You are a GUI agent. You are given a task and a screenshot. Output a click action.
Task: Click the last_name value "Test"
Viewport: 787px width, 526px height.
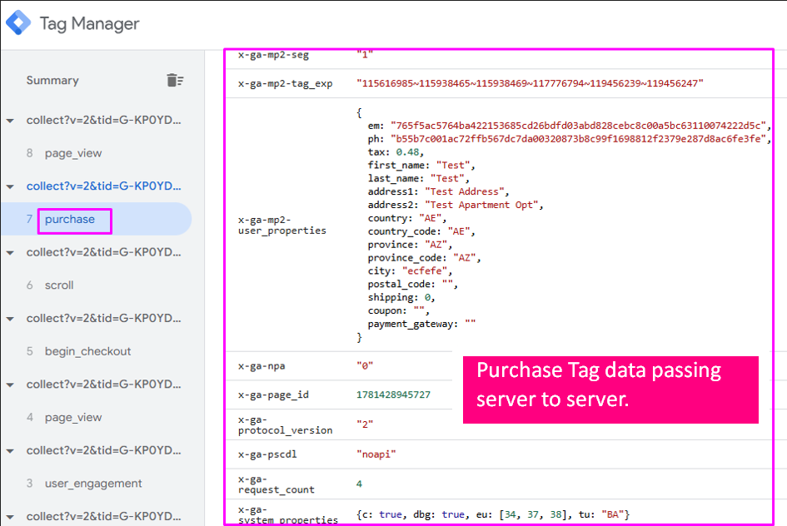click(x=447, y=178)
